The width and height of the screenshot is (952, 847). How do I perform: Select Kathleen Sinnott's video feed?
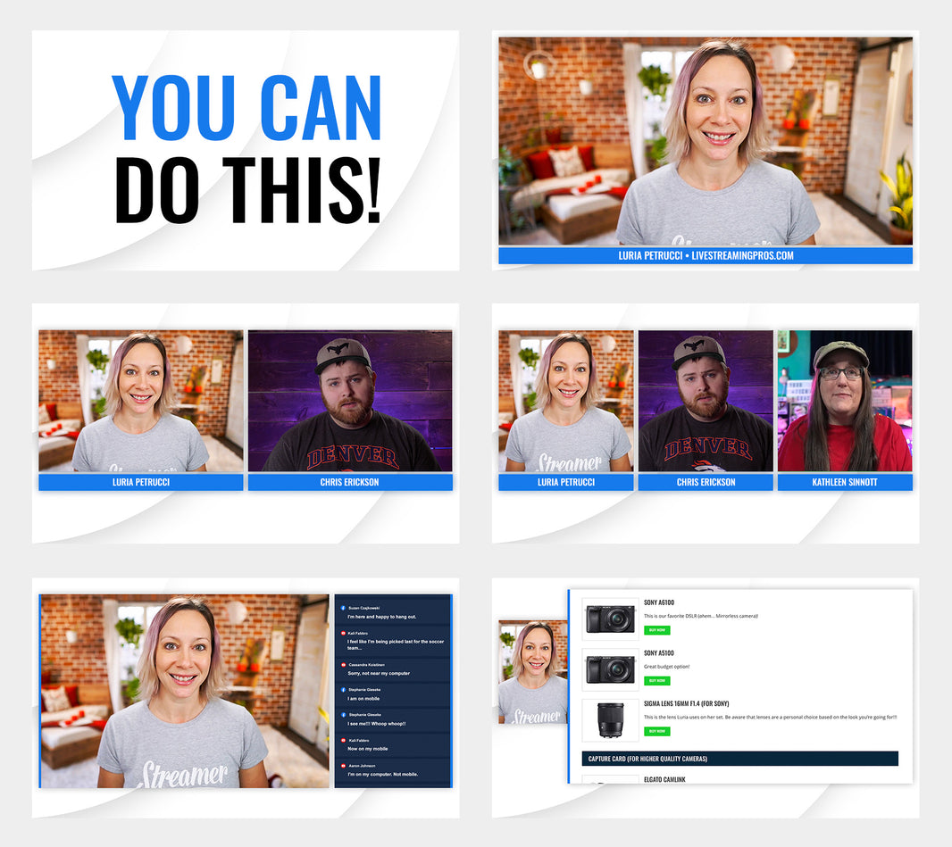tap(845, 401)
